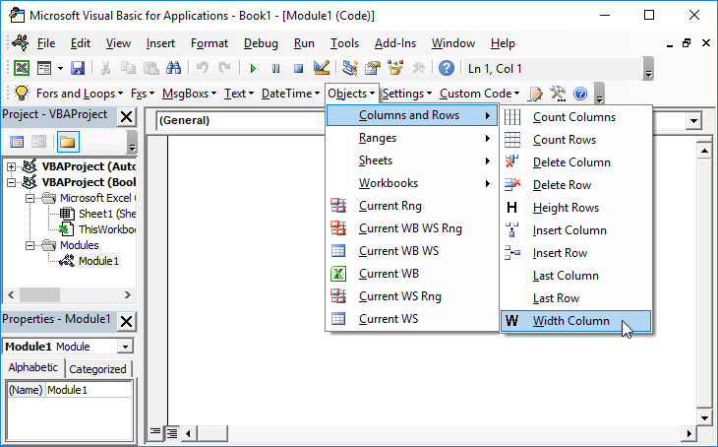718x447 pixels.
Task: Select Width Column from the submenu
Action: point(570,321)
